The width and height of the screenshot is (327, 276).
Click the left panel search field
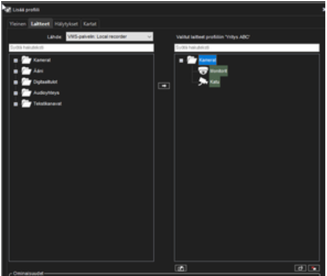pos(81,47)
